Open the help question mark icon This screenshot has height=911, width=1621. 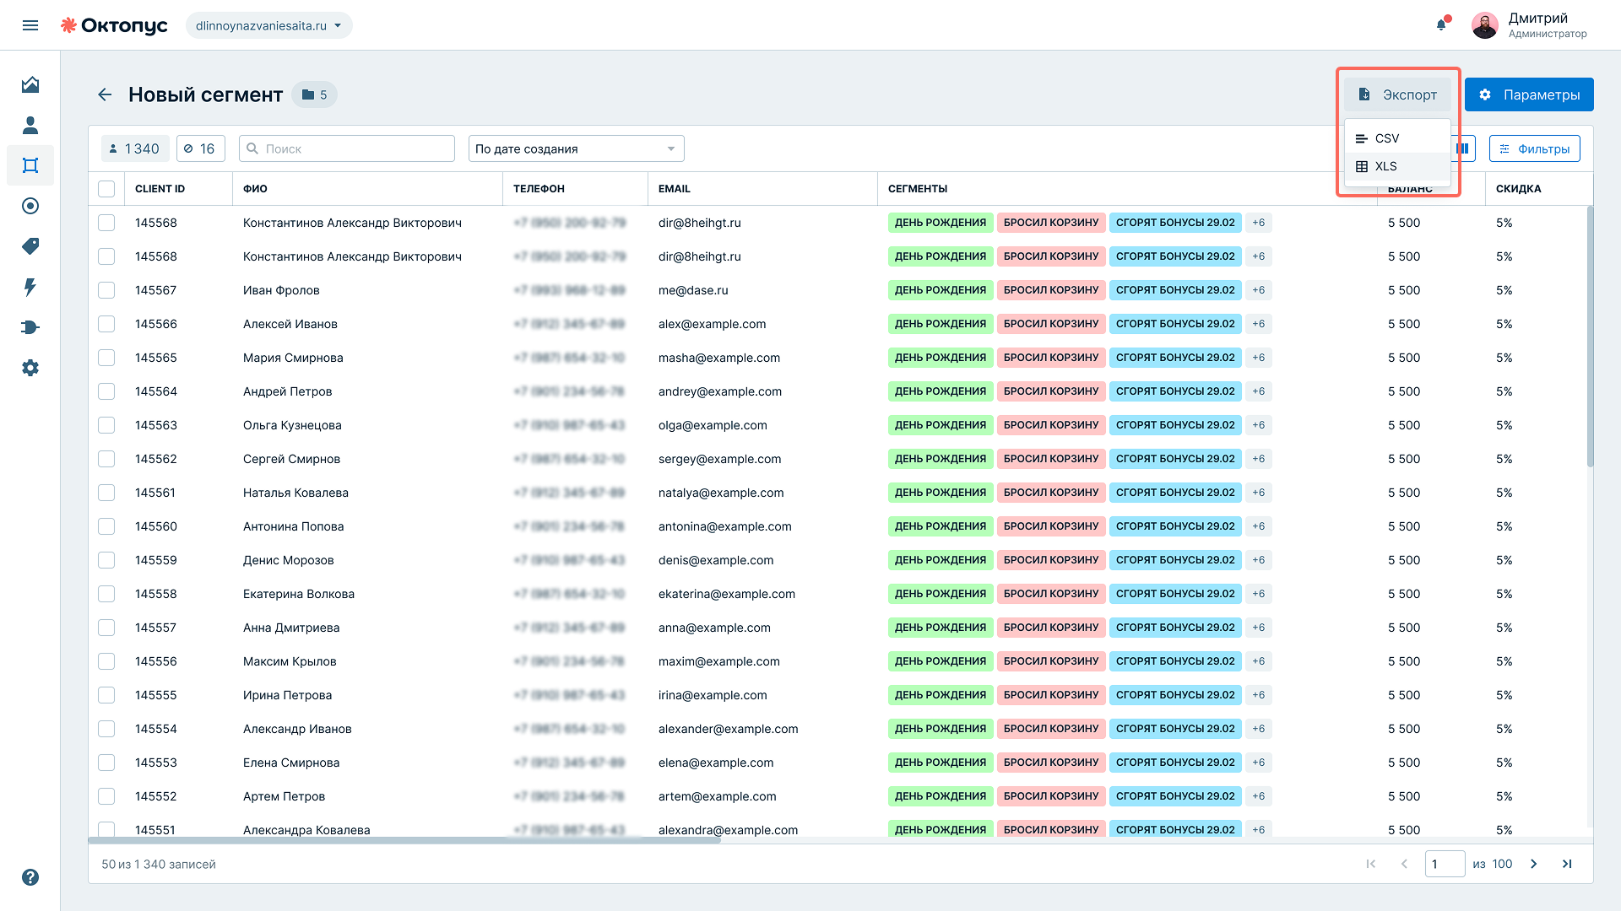click(x=30, y=877)
